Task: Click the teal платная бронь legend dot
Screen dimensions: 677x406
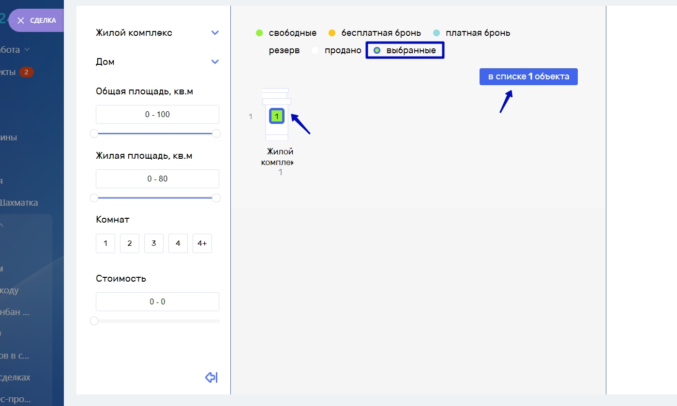Action: point(436,33)
